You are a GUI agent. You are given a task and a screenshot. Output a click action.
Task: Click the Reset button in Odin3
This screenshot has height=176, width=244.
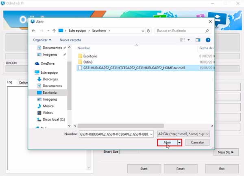180,169
